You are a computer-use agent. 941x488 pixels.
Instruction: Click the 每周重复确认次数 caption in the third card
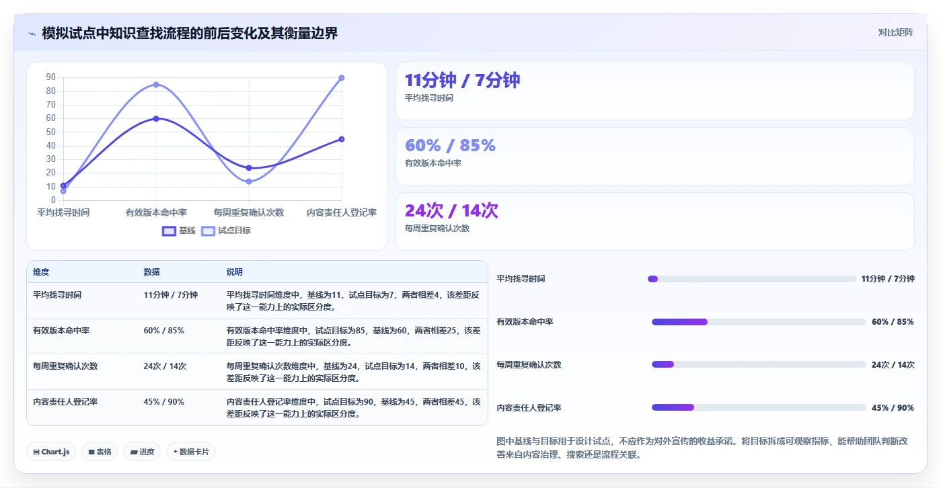pos(437,229)
